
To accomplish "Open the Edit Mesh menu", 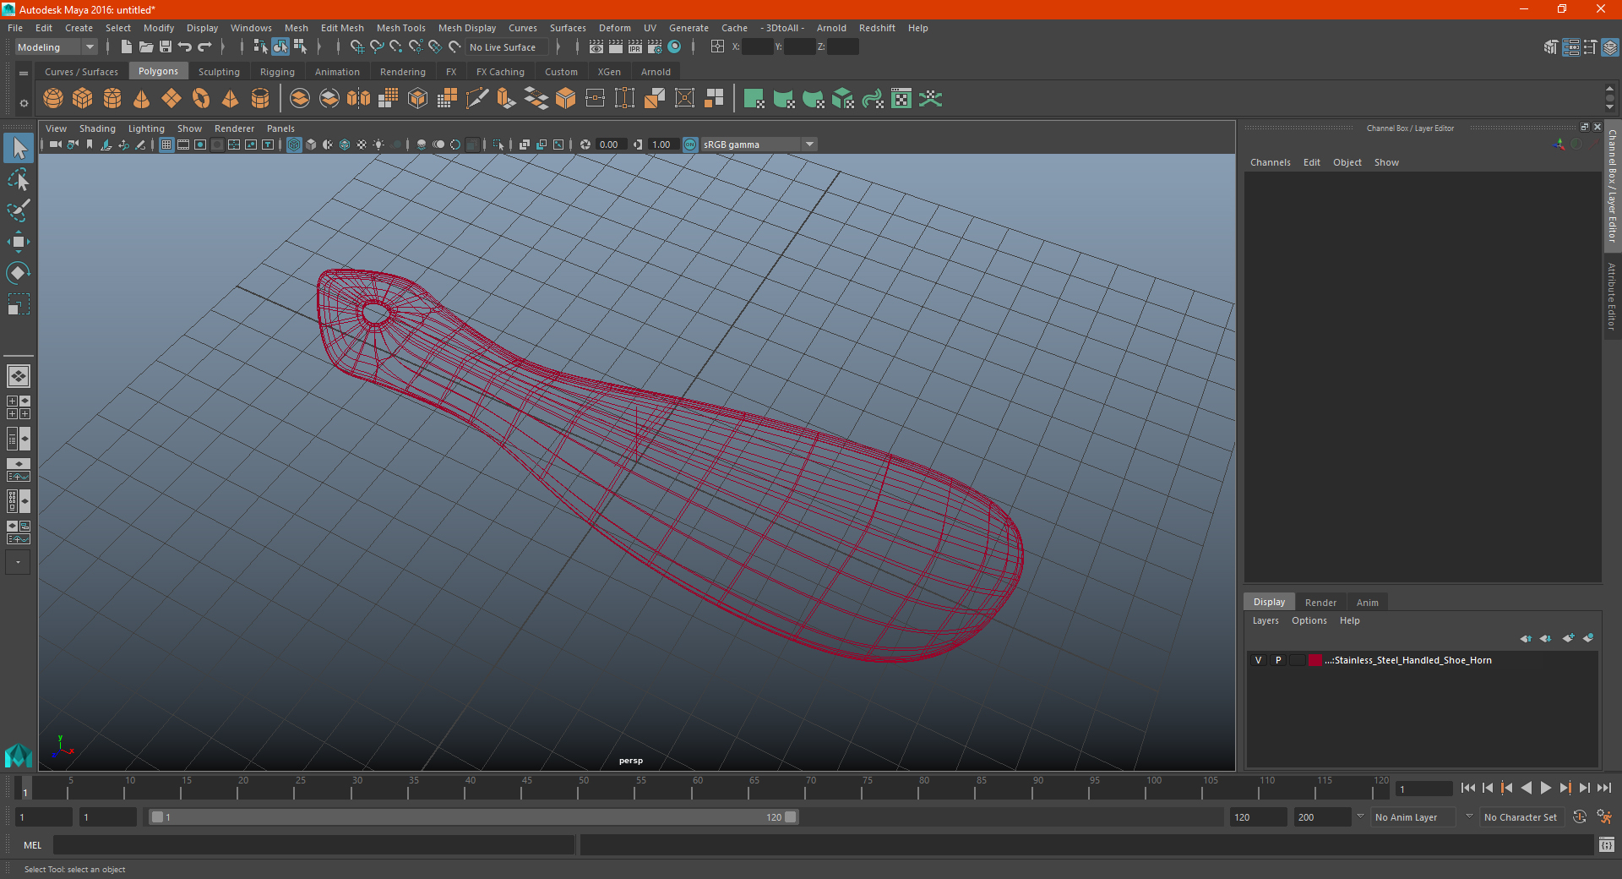I will (342, 28).
